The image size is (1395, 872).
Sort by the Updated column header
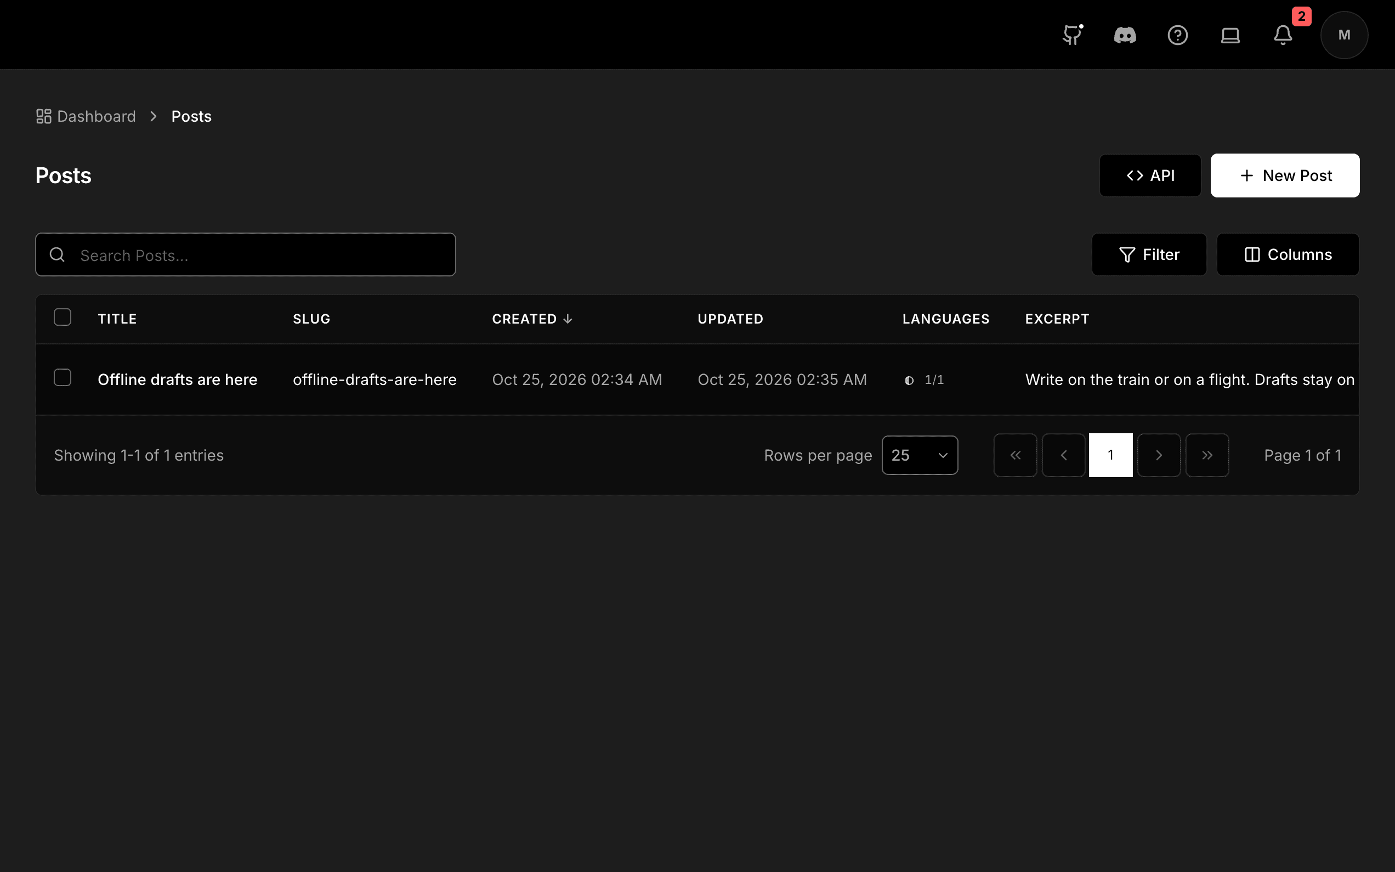(x=730, y=319)
